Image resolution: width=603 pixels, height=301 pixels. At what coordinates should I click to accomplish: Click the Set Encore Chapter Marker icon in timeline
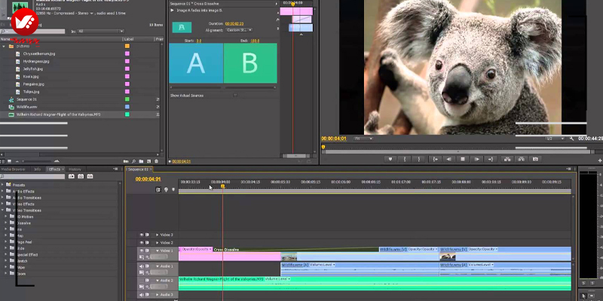[166, 190]
